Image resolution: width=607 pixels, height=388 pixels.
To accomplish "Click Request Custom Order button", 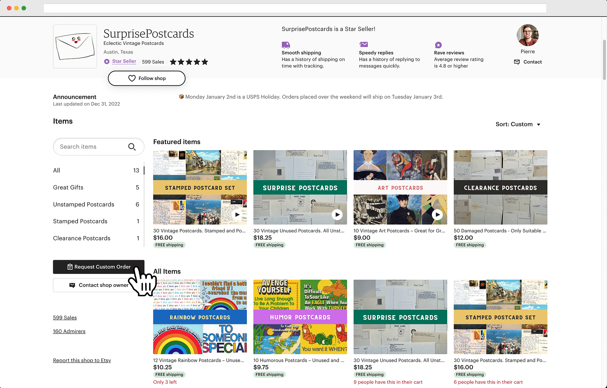I will tap(98, 267).
